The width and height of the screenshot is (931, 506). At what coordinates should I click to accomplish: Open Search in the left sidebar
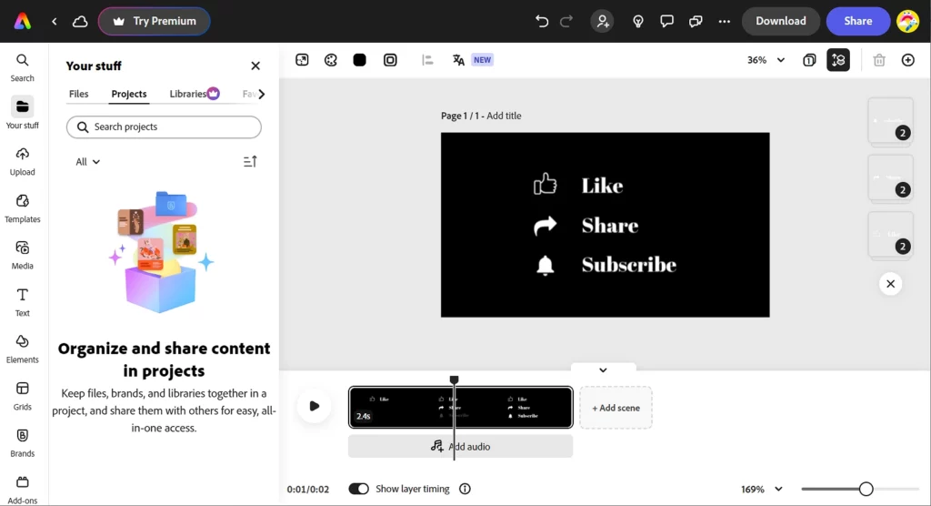(23, 67)
